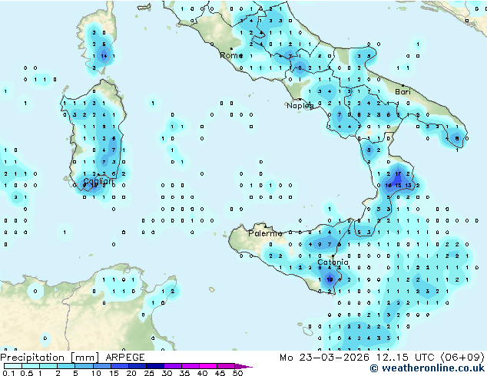Image resolution: width=487 pixels, height=376 pixels.
Task: Click the Palermo city label
Action: (x=265, y=233)
